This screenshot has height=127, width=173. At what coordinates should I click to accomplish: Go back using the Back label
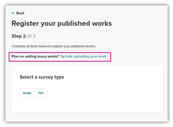pos(20,13)
